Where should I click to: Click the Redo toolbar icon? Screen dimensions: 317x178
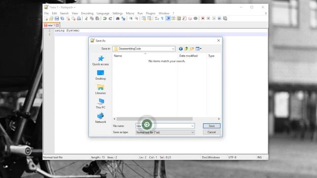(110, 19)
